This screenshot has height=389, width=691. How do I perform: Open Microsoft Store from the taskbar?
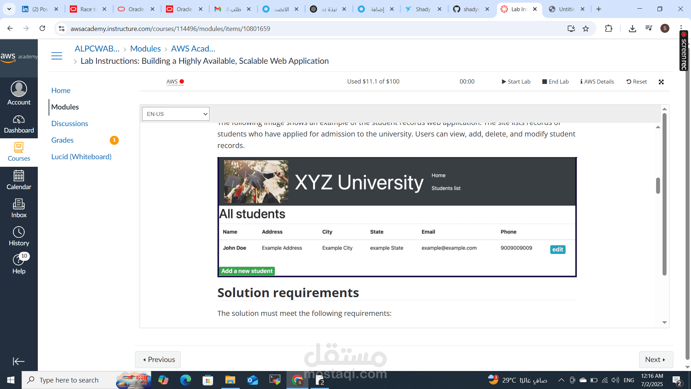[x=208, y=380]
